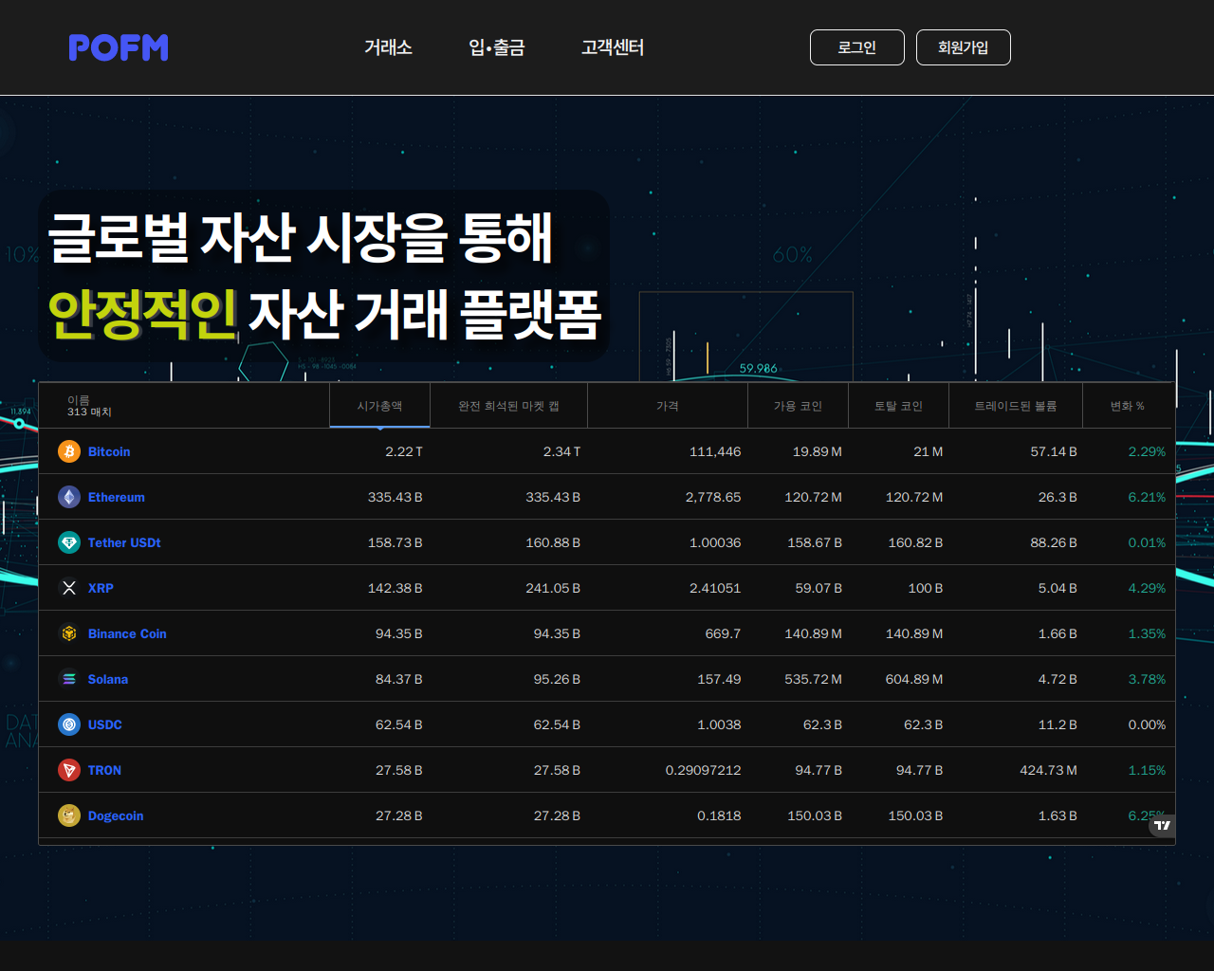Screen dimensions: 1214x971
Task: Click Bitcoin change 2.29%
Action: coord(1147,452)
